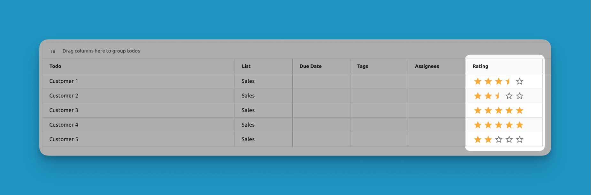Click the Sales list cell for Customer 5
The width and height of the screenshot is (591, 195).
[x=248, y=139]
